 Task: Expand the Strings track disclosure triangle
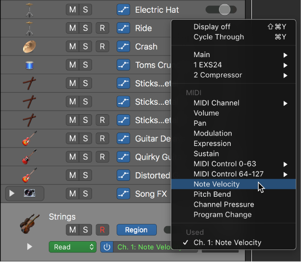point(29,247)
